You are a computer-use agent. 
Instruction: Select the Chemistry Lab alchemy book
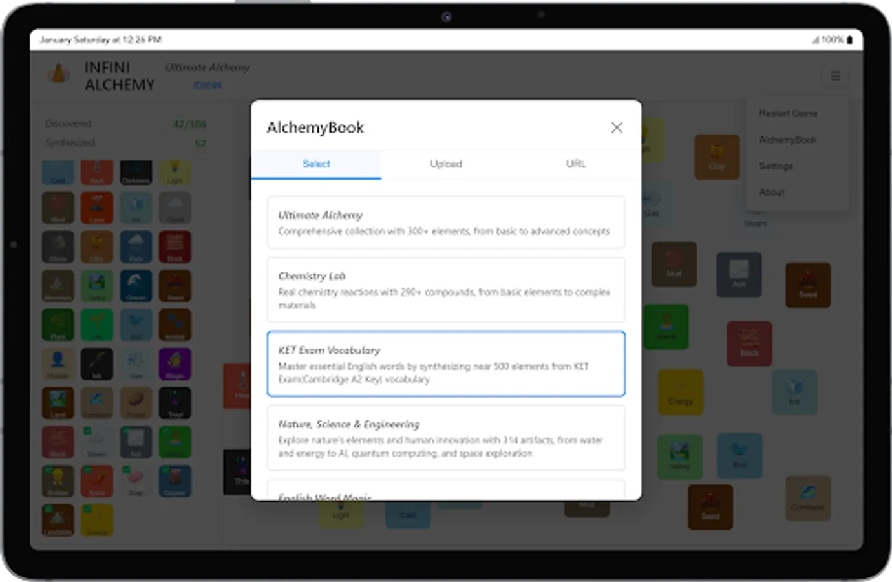(446, 289)
